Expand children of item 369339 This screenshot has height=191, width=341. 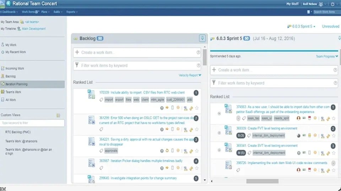coord(219,133)
